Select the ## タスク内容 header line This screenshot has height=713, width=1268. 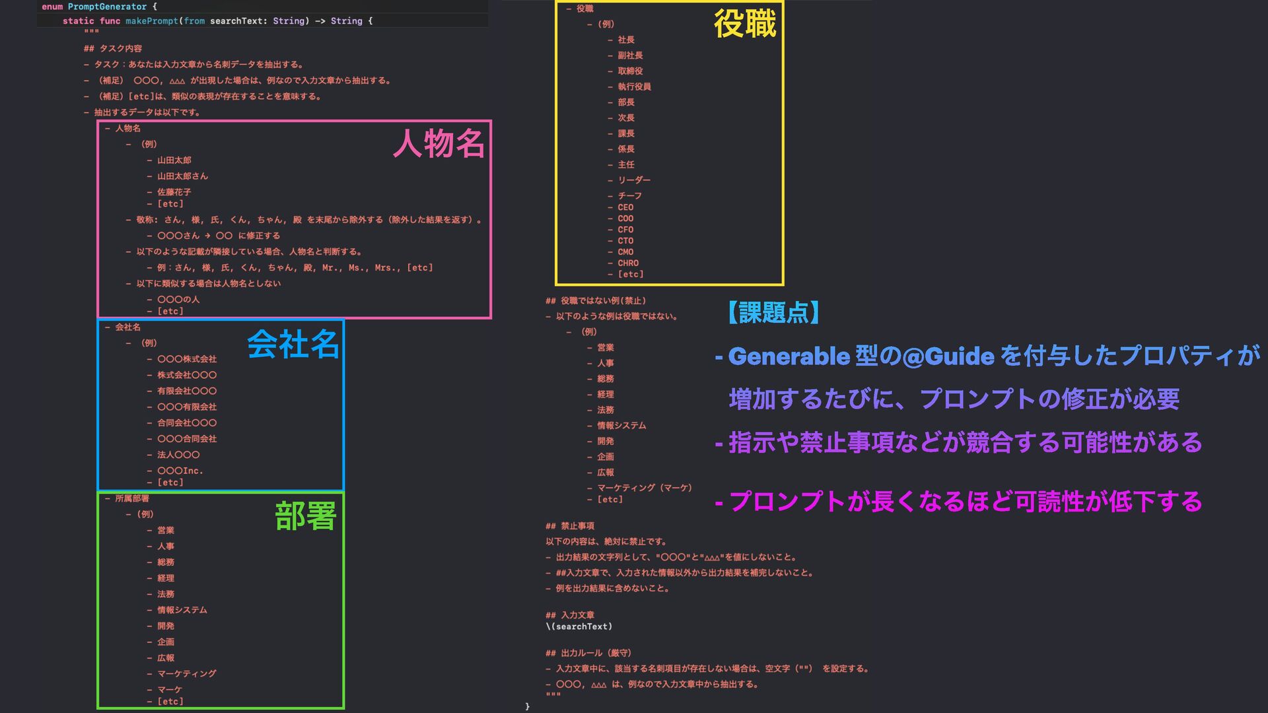click(113, 49)
